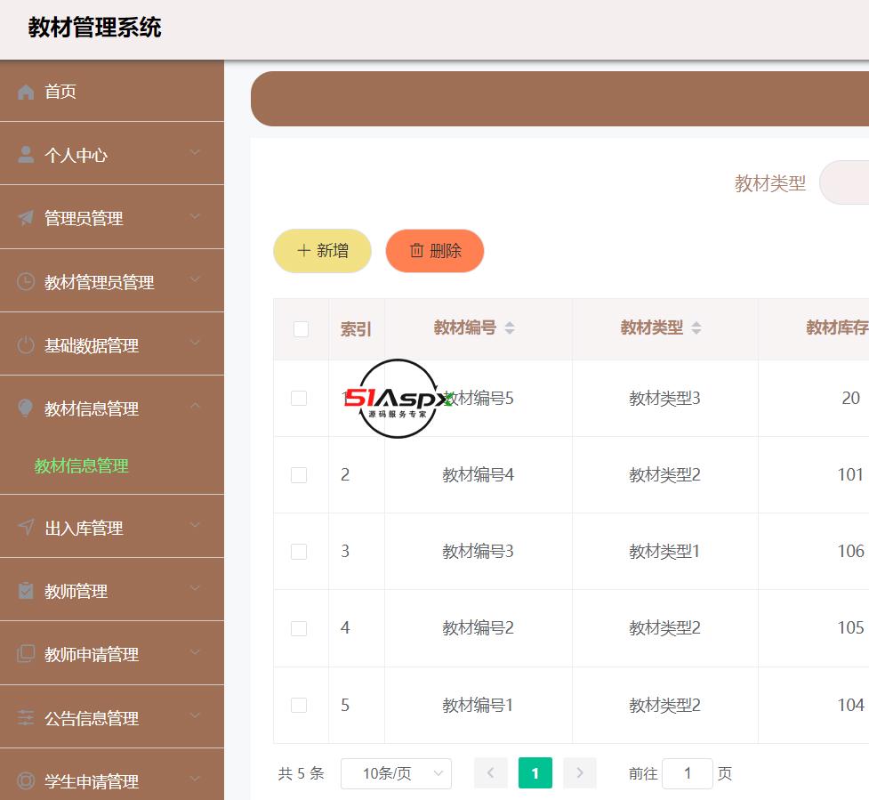
Task: Click the cell 教材类型1
Action: pos(664,551)
